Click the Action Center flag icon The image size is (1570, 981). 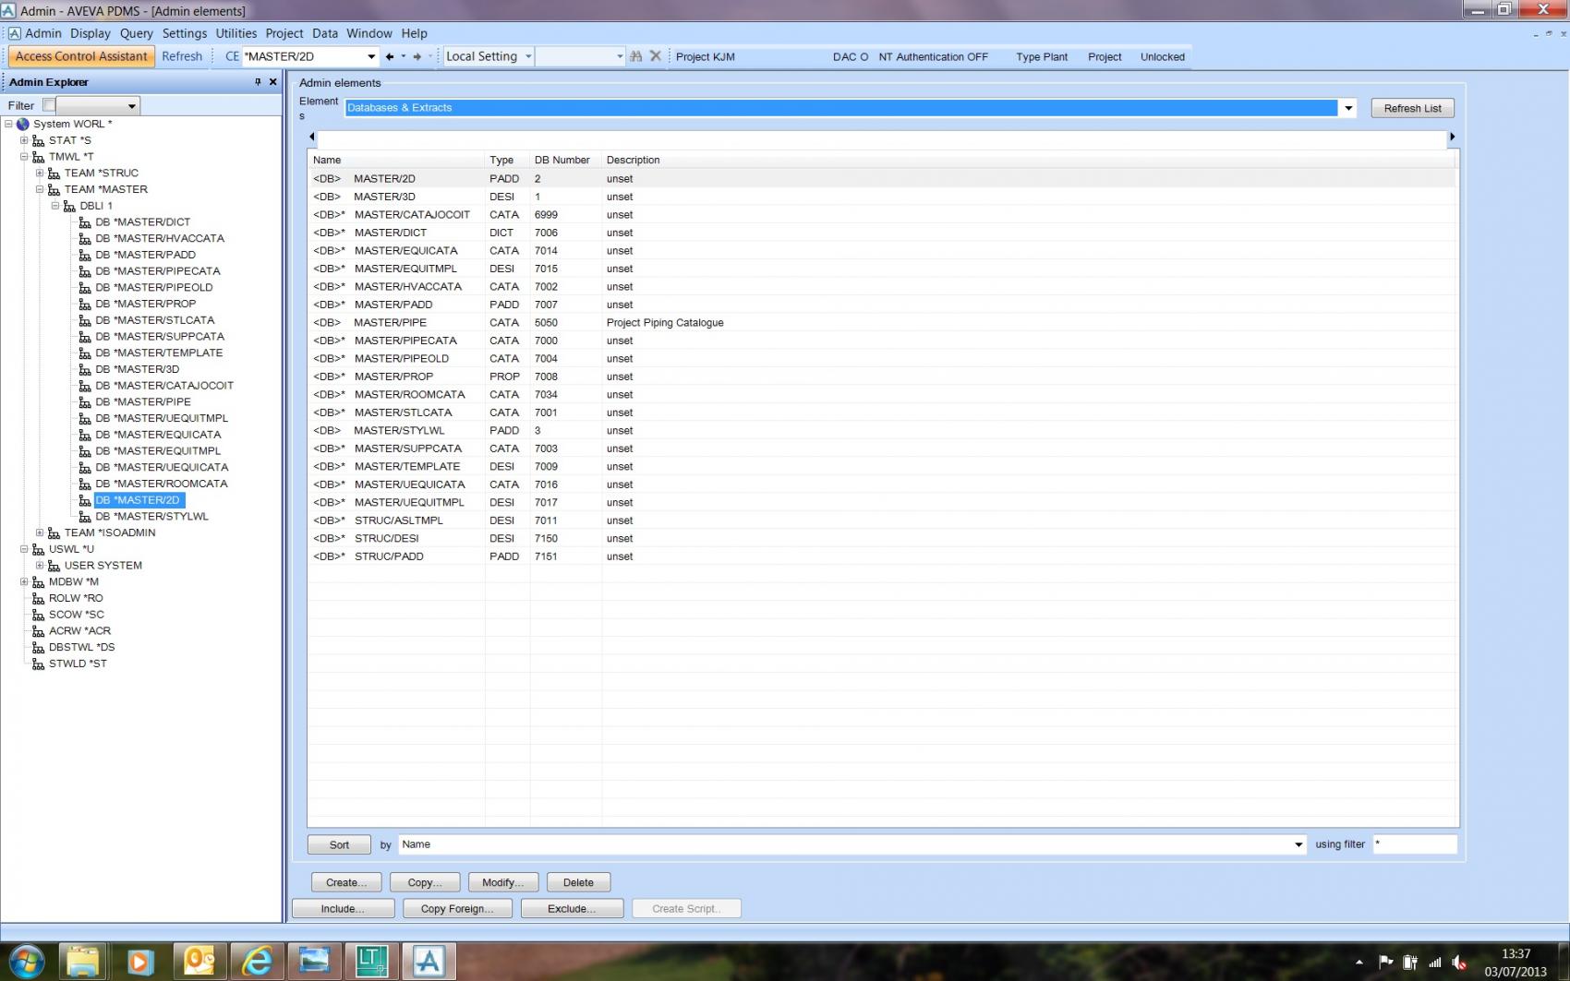1386,963
